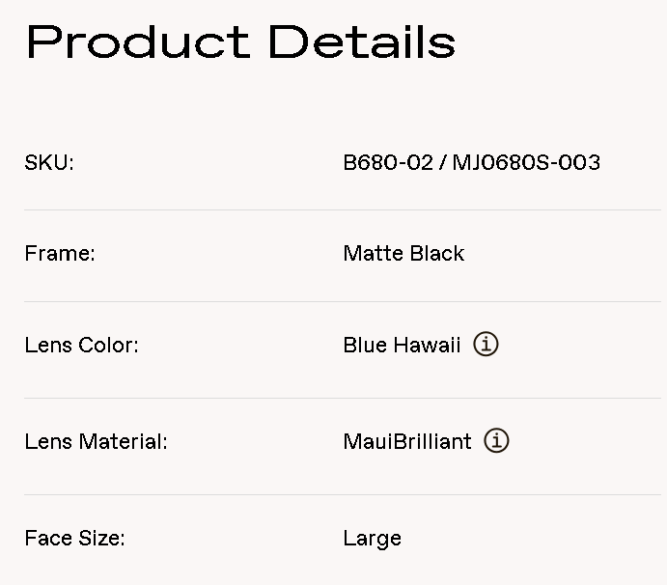
Task: Click the MauiBrilliant text
Action: 407,442
